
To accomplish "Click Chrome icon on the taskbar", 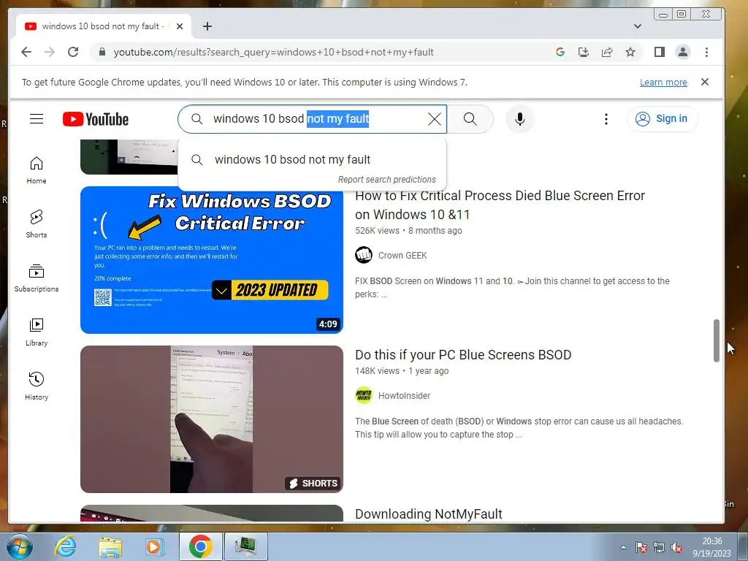I will pyautogui.click(x=200, y=546).
